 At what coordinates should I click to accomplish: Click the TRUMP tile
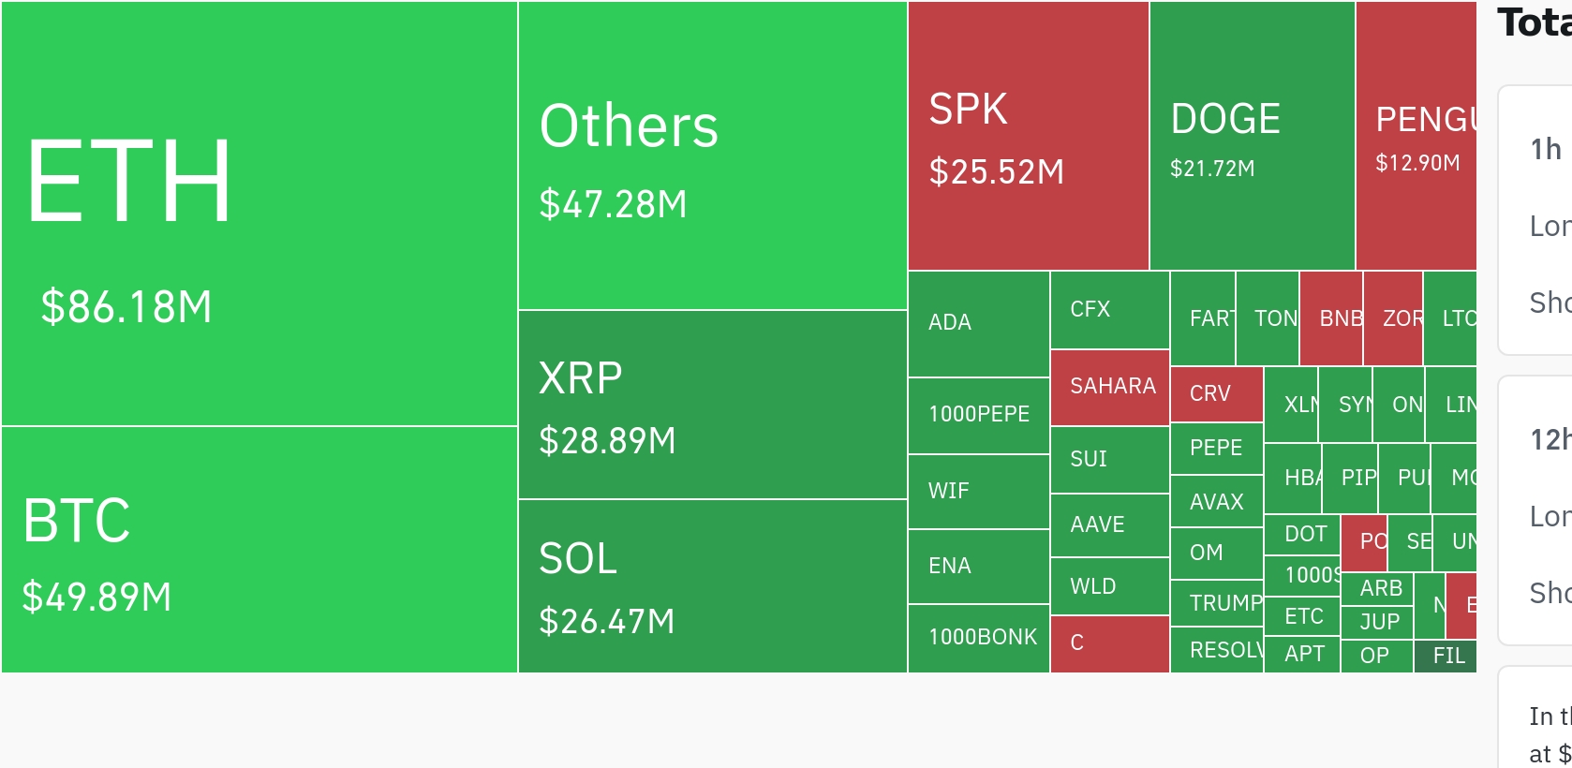click(x=1217, y=603)
